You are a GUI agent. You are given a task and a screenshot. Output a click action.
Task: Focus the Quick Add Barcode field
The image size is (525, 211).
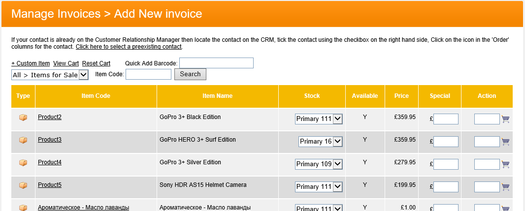(216, 63)
